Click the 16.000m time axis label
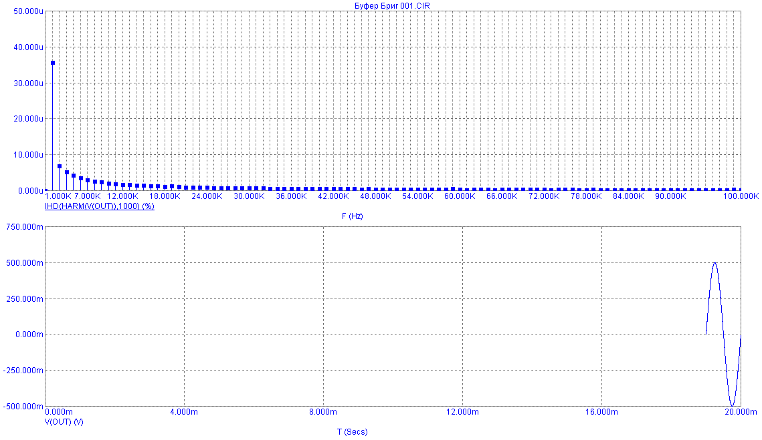Image resolution: width=762 pixels, height=440 pixels. (x=601, y=412)
